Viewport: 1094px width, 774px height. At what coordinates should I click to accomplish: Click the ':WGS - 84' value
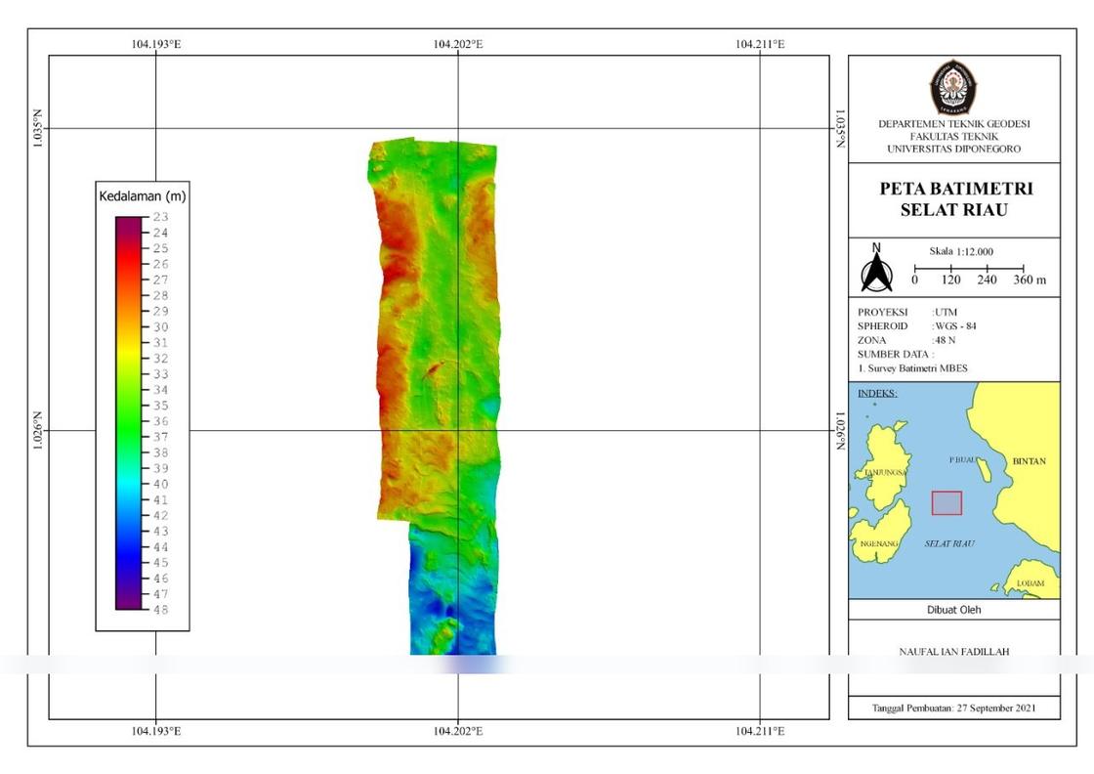953,326
